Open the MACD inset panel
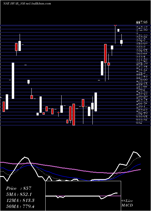151x211 pixels. click(83, 196)
